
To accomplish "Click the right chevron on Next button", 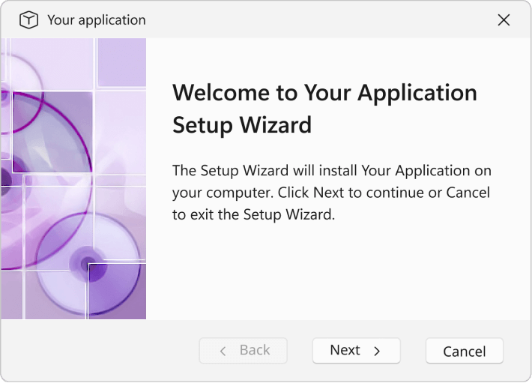I will (377, 351).
